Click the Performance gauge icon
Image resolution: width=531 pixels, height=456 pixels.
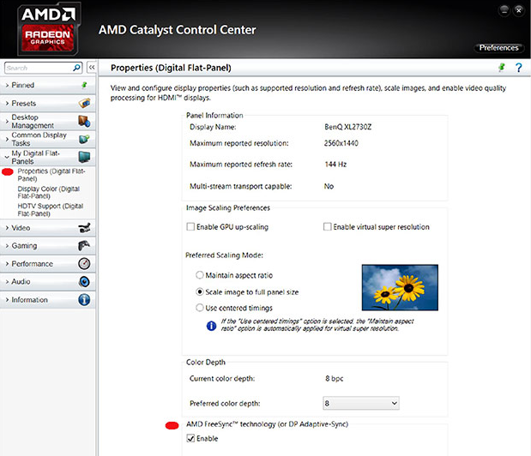(x=84, y=263)
